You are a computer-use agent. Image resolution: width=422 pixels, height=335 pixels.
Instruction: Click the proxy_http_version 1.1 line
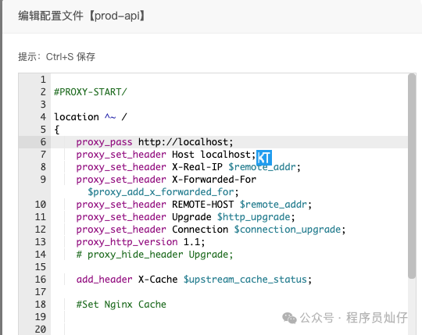click(140, 242)
